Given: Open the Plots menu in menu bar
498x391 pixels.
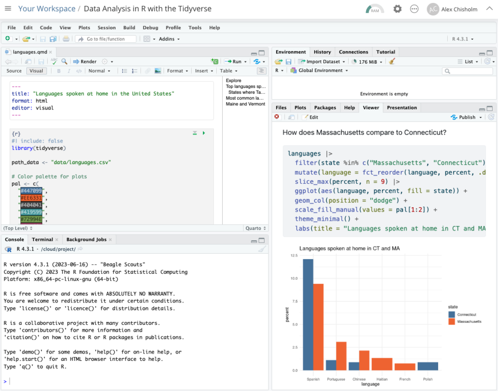Looking at the screenshot, I should (x=84, y=28).
